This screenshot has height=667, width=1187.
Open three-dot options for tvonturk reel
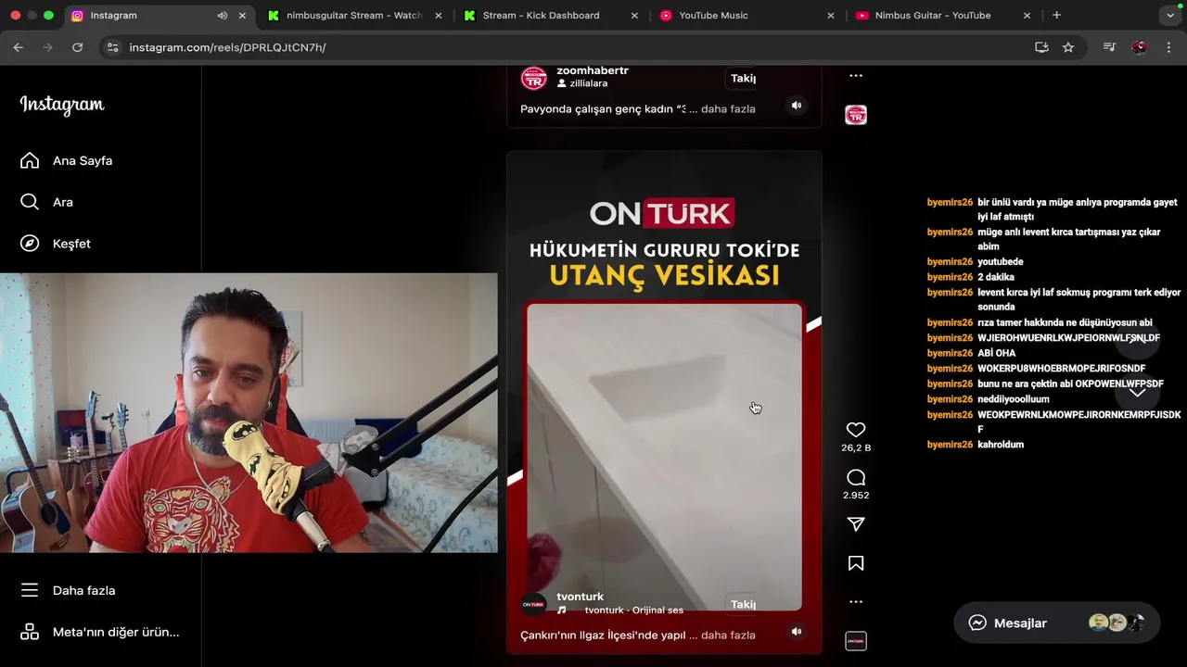point(856,602)
